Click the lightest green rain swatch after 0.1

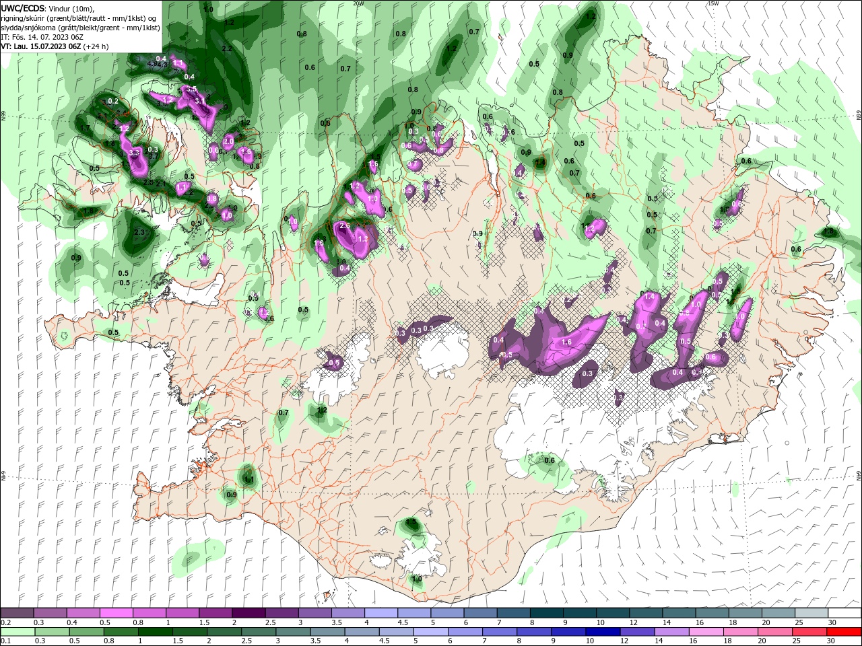(x=17, y=631)
